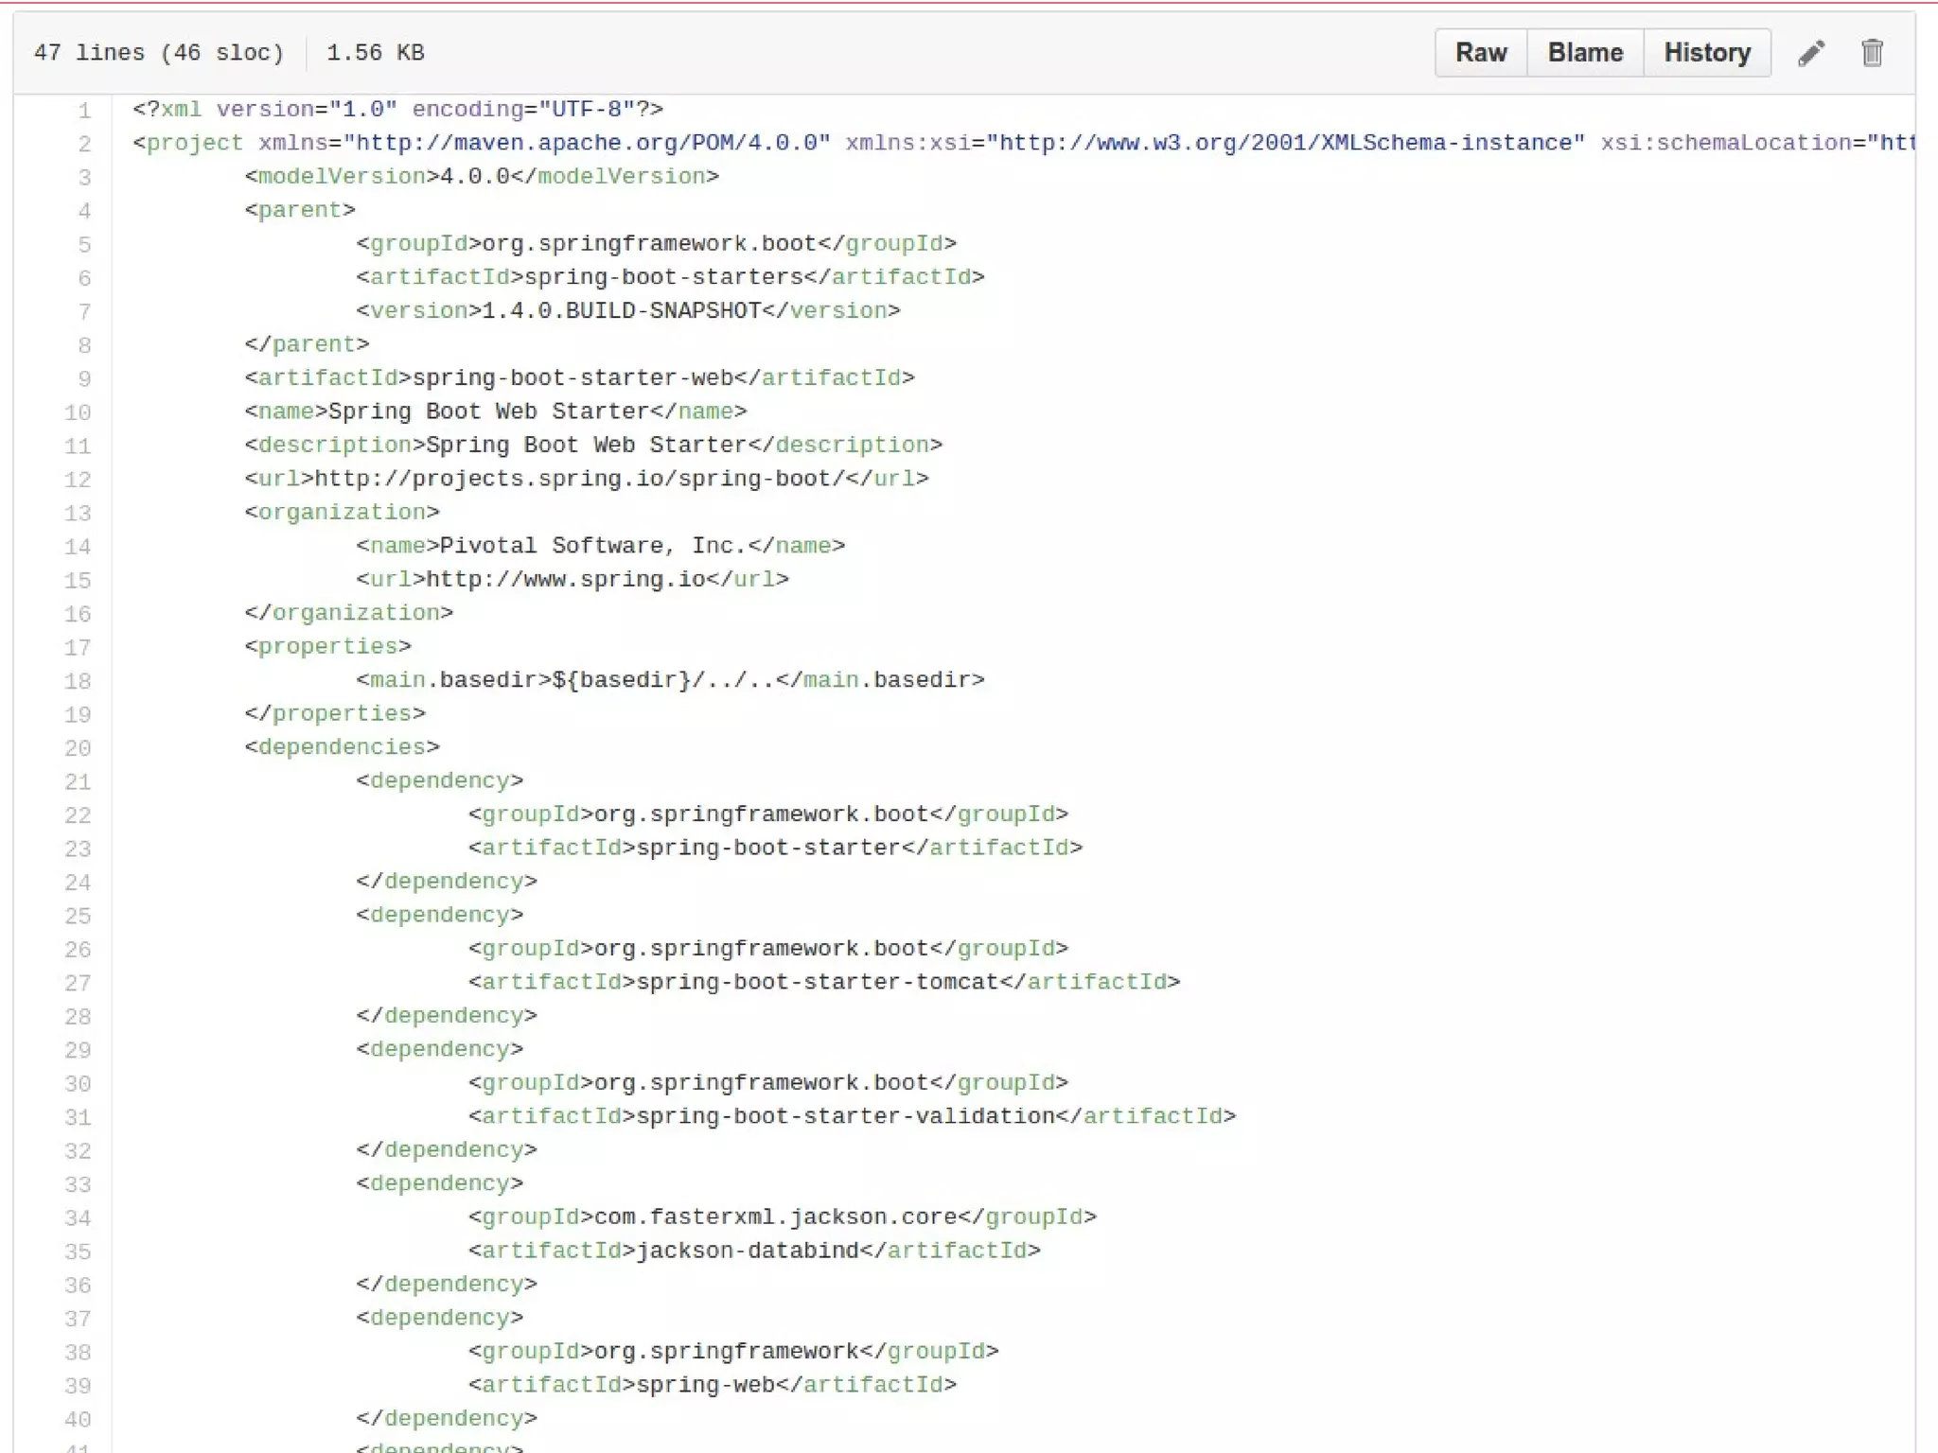Open the Blame view
Screen dimensions: 1938x1453
click(x=1585, y=53)
